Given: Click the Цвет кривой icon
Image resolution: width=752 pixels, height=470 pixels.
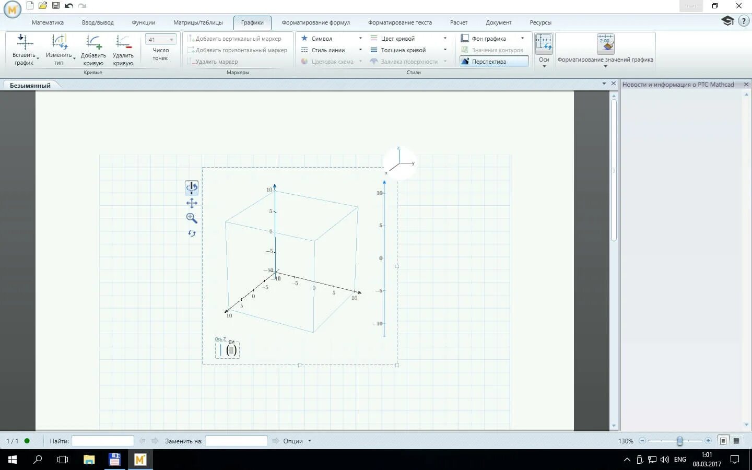Looking at the screenshot, I should point(374,38).
